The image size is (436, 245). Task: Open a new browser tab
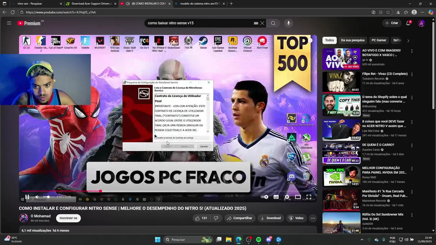click(231, 4)
